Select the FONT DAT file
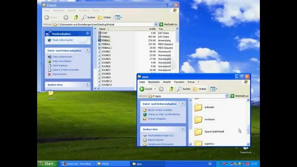The height and width of the screenshot is (167, 297). [103, 33]
